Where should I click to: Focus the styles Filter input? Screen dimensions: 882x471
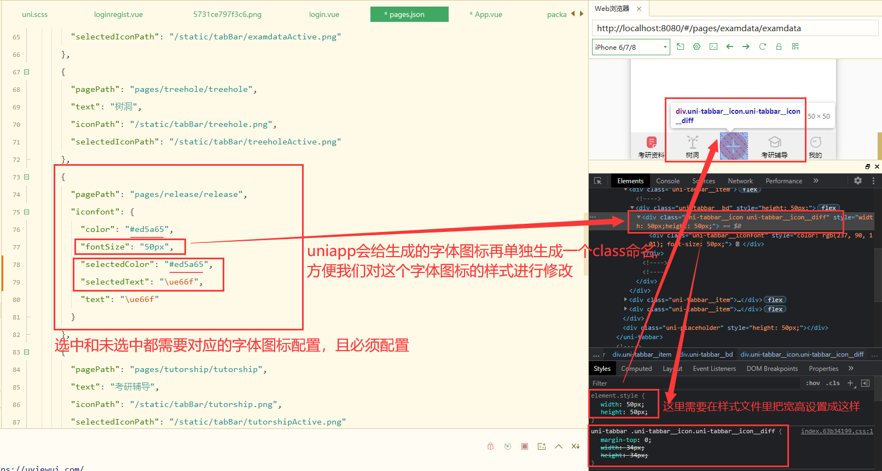[695, 383]
